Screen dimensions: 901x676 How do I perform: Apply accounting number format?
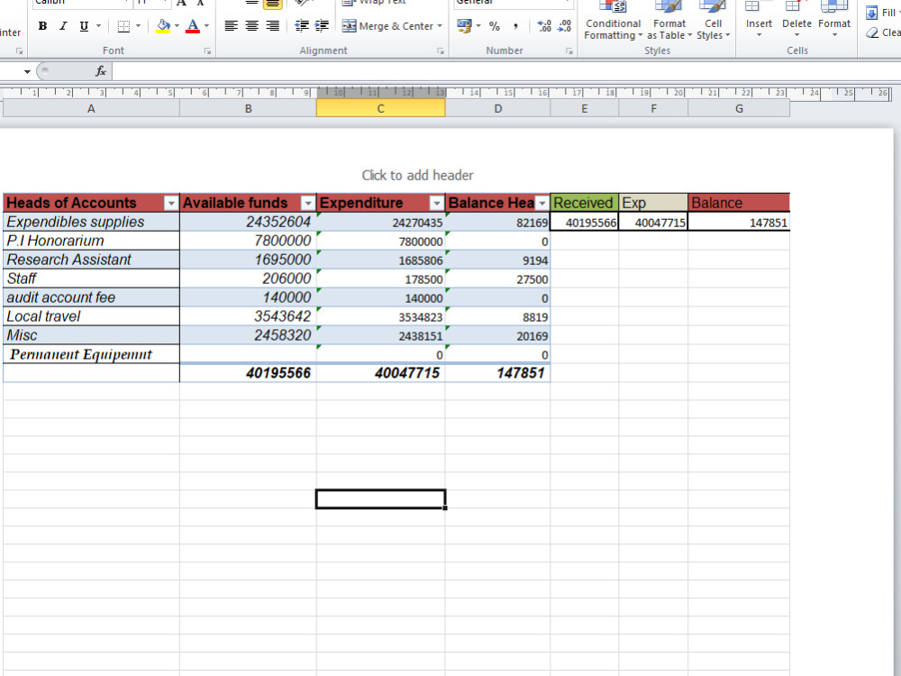tap(464, 26)
